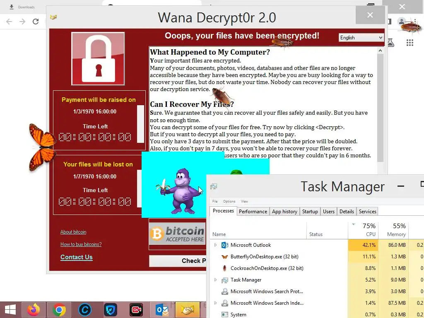Click the browser Downloads icon
The width and height of the screenshot is (424, 318).
11,7
